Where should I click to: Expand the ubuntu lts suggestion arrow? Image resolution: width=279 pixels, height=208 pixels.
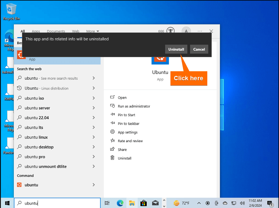click(94, 127)
